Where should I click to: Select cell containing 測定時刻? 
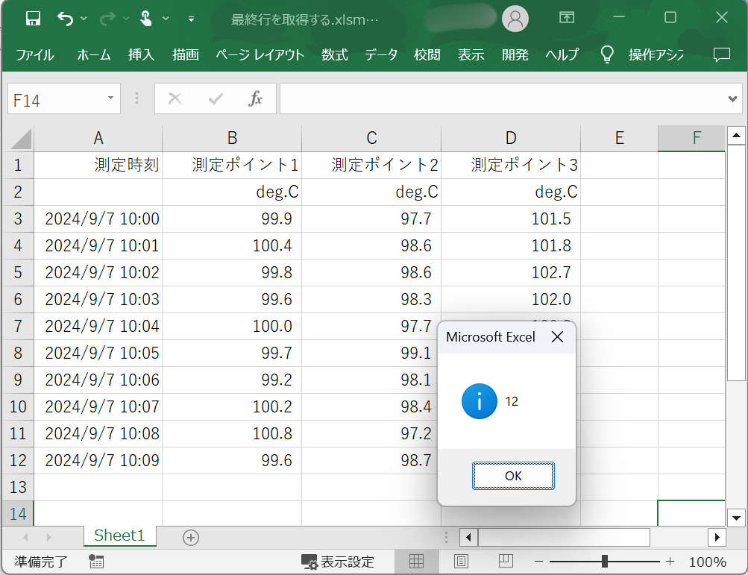click(98, 165)
